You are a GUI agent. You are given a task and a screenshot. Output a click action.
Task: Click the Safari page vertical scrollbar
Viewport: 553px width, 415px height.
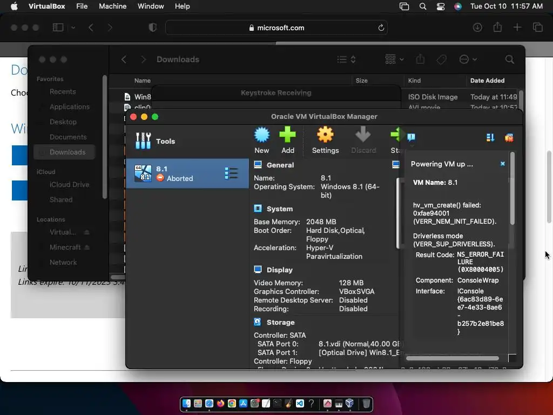click(549, 186)
